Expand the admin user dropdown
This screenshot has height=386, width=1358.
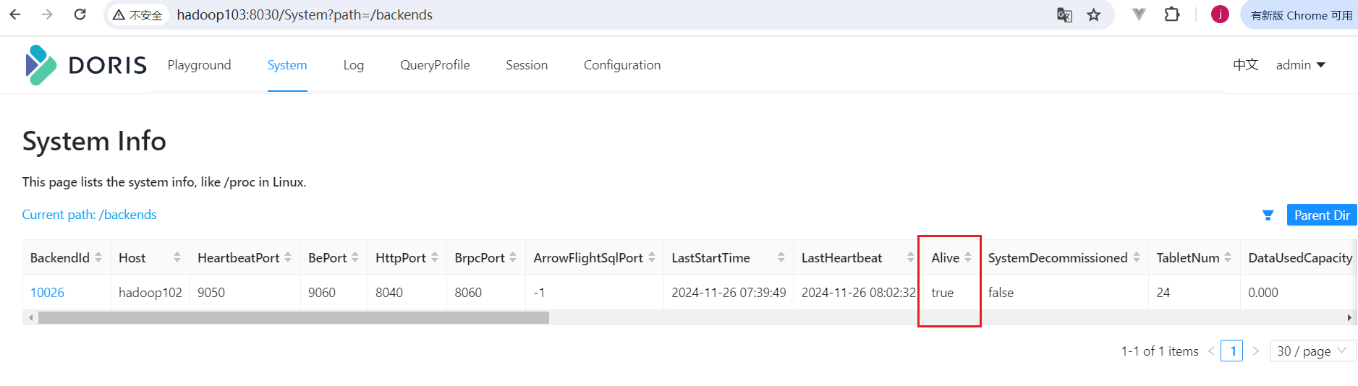1300,65
